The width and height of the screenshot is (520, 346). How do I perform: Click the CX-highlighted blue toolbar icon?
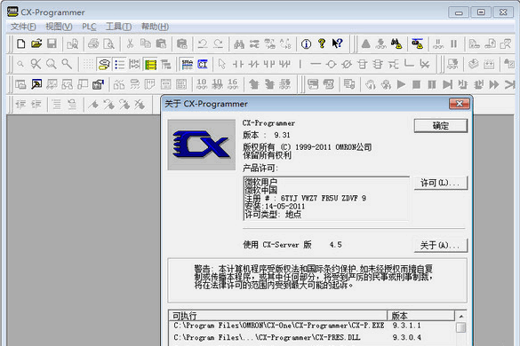coord(203,64)
